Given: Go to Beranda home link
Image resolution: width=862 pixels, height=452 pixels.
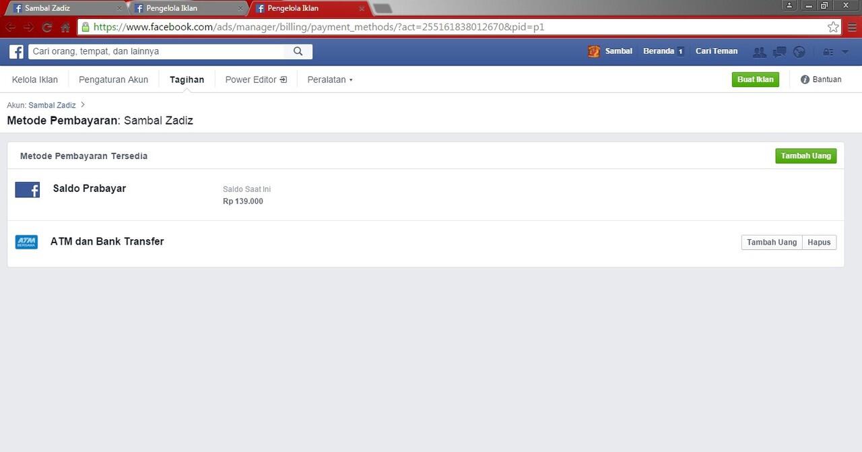Looking at the screenshot, I should [659, 51].
